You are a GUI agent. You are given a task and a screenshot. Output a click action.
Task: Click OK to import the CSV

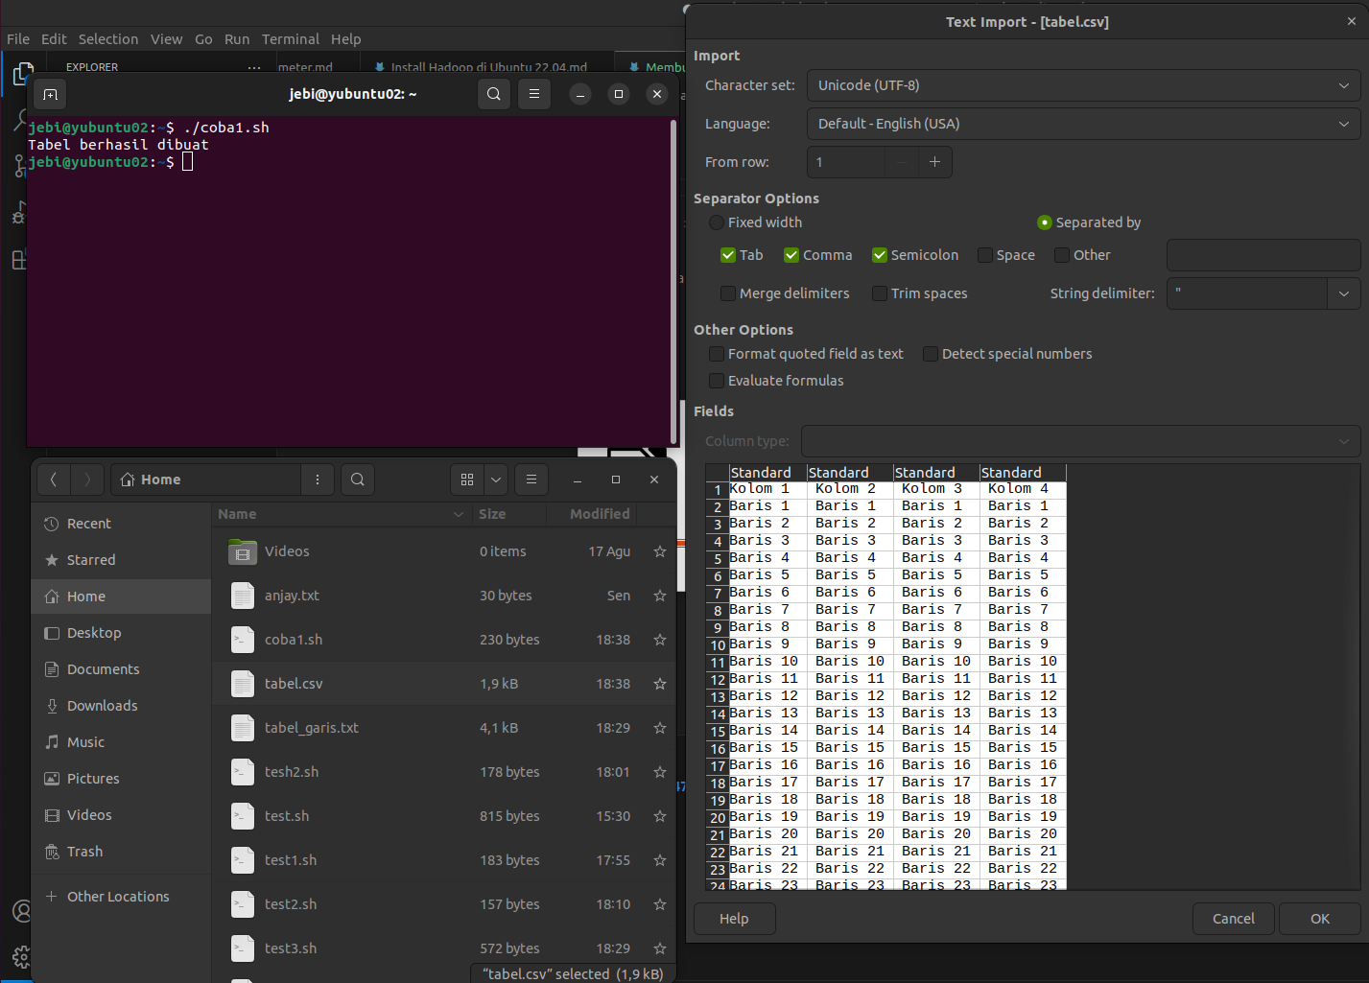pyautogui.click(x=1319, y=919)
